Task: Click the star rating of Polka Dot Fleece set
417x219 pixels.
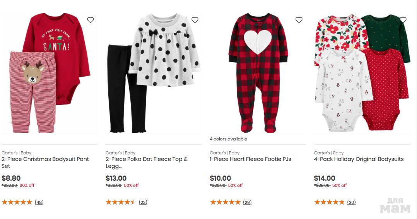Action: click(121, 202)
